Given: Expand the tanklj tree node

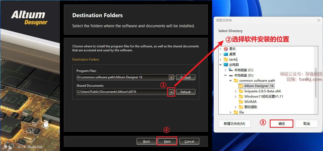Looking at the screenshot, I should coord(221,60).
